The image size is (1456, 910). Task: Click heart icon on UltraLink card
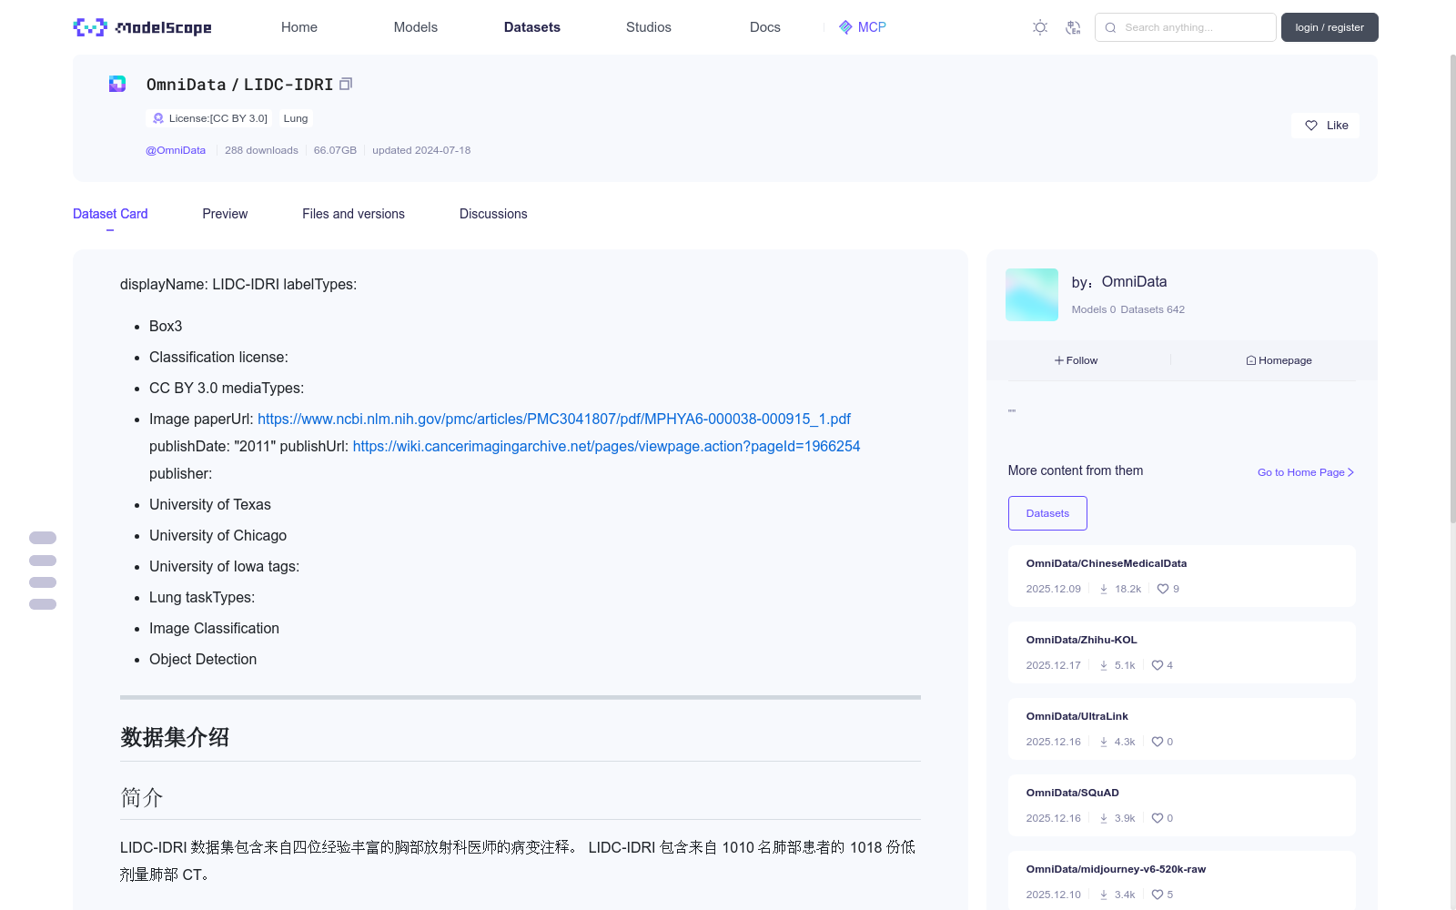(1158, 742)
